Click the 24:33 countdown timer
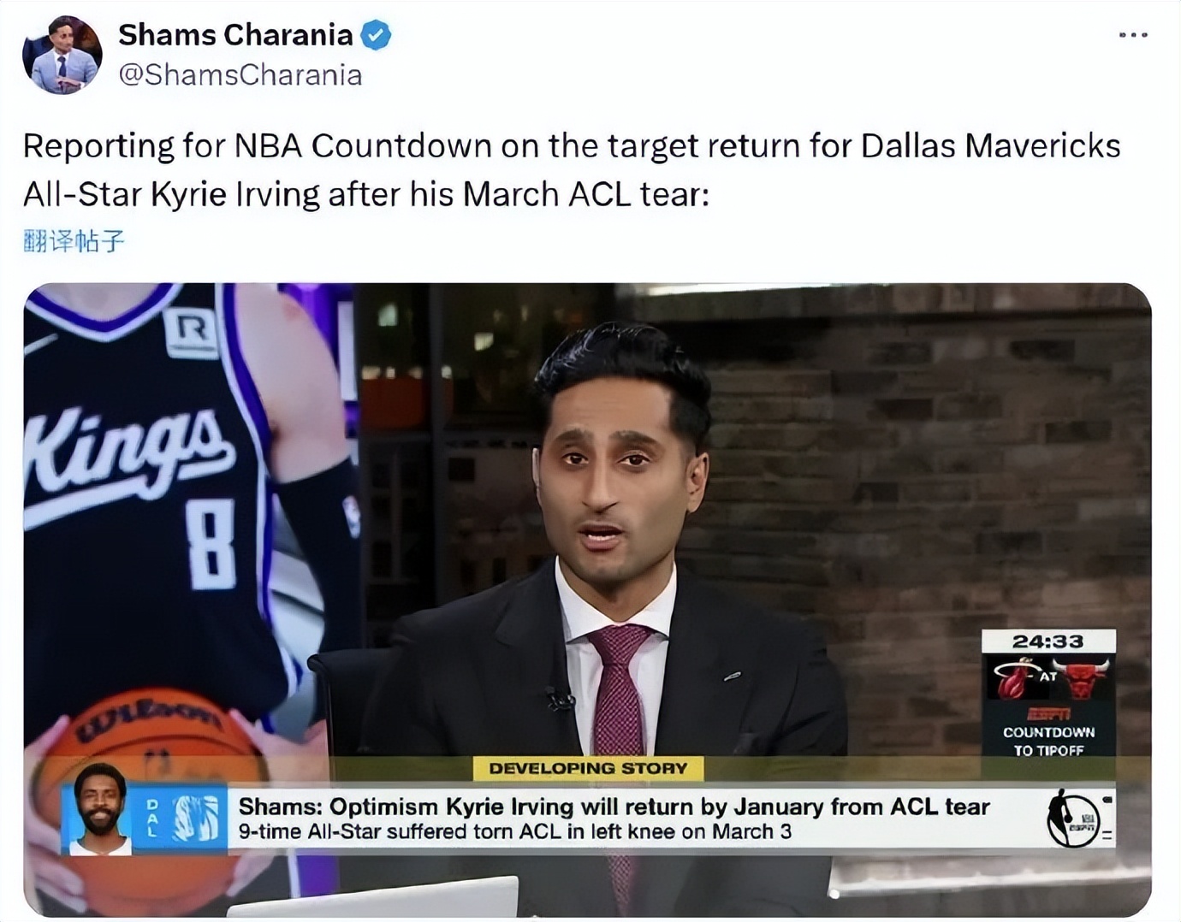The image size is (1181, 922). click(1048, 641)
